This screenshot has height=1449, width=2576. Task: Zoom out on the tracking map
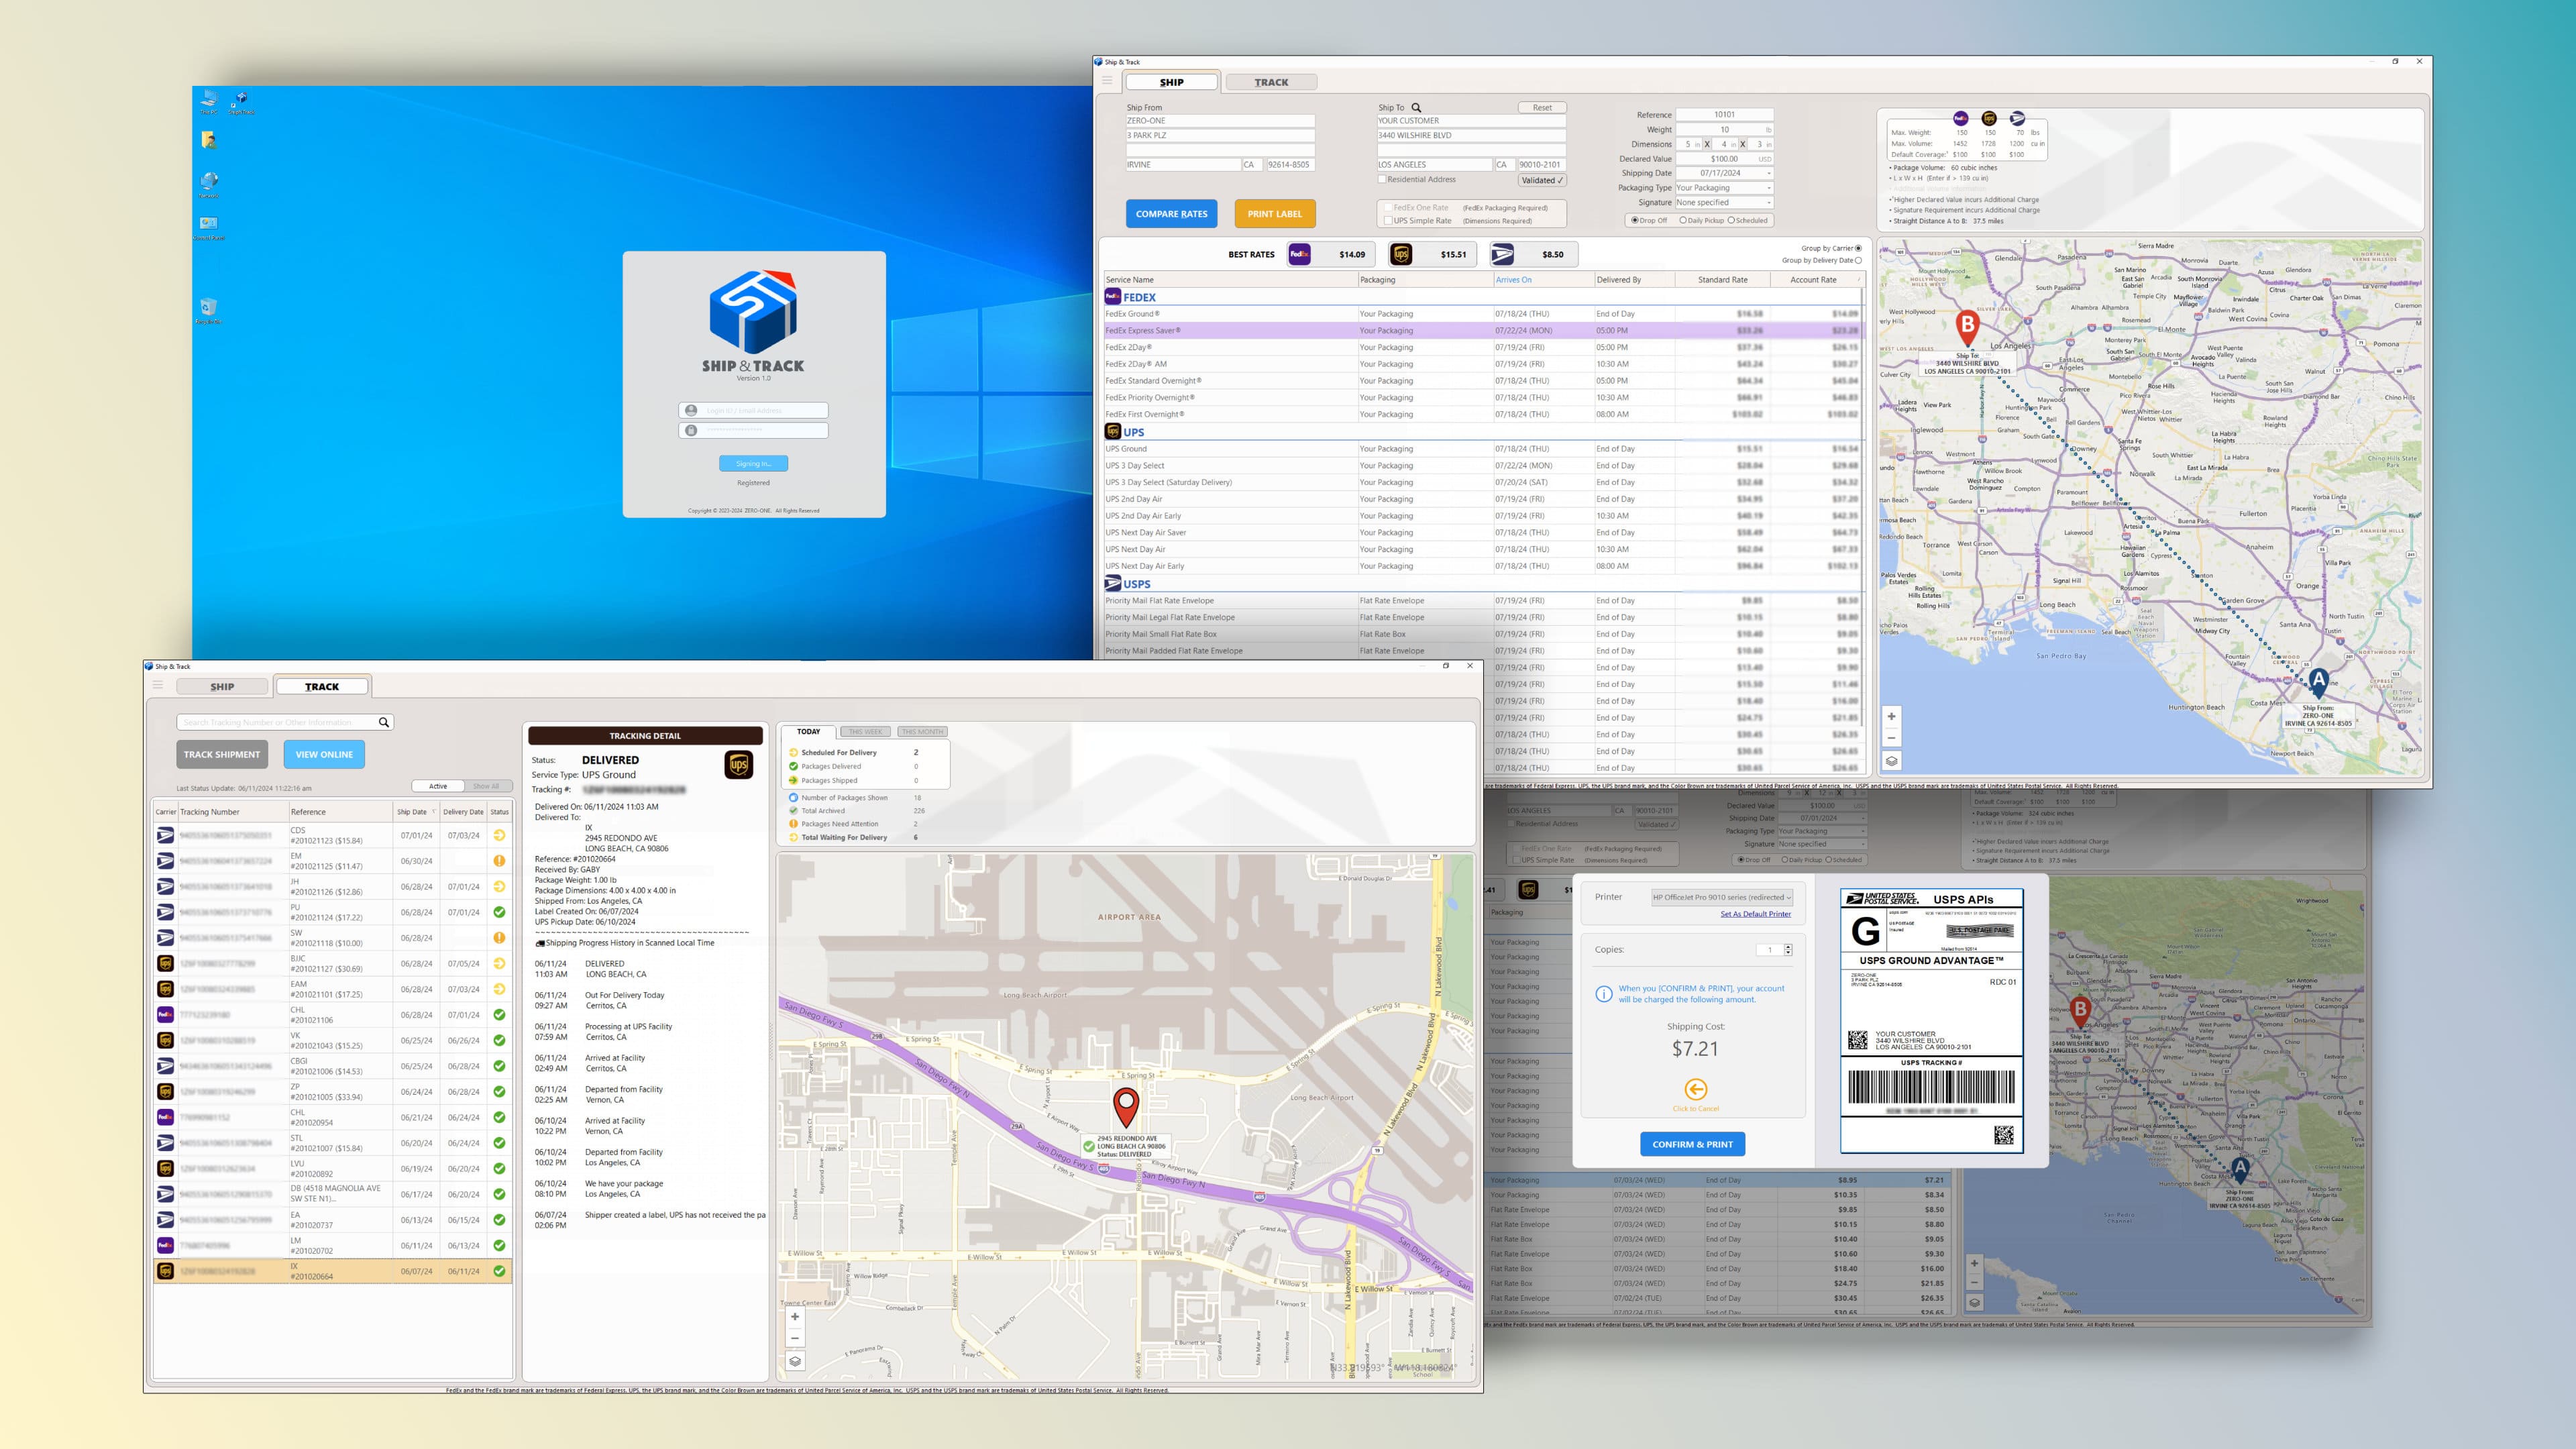point(795,1338)
